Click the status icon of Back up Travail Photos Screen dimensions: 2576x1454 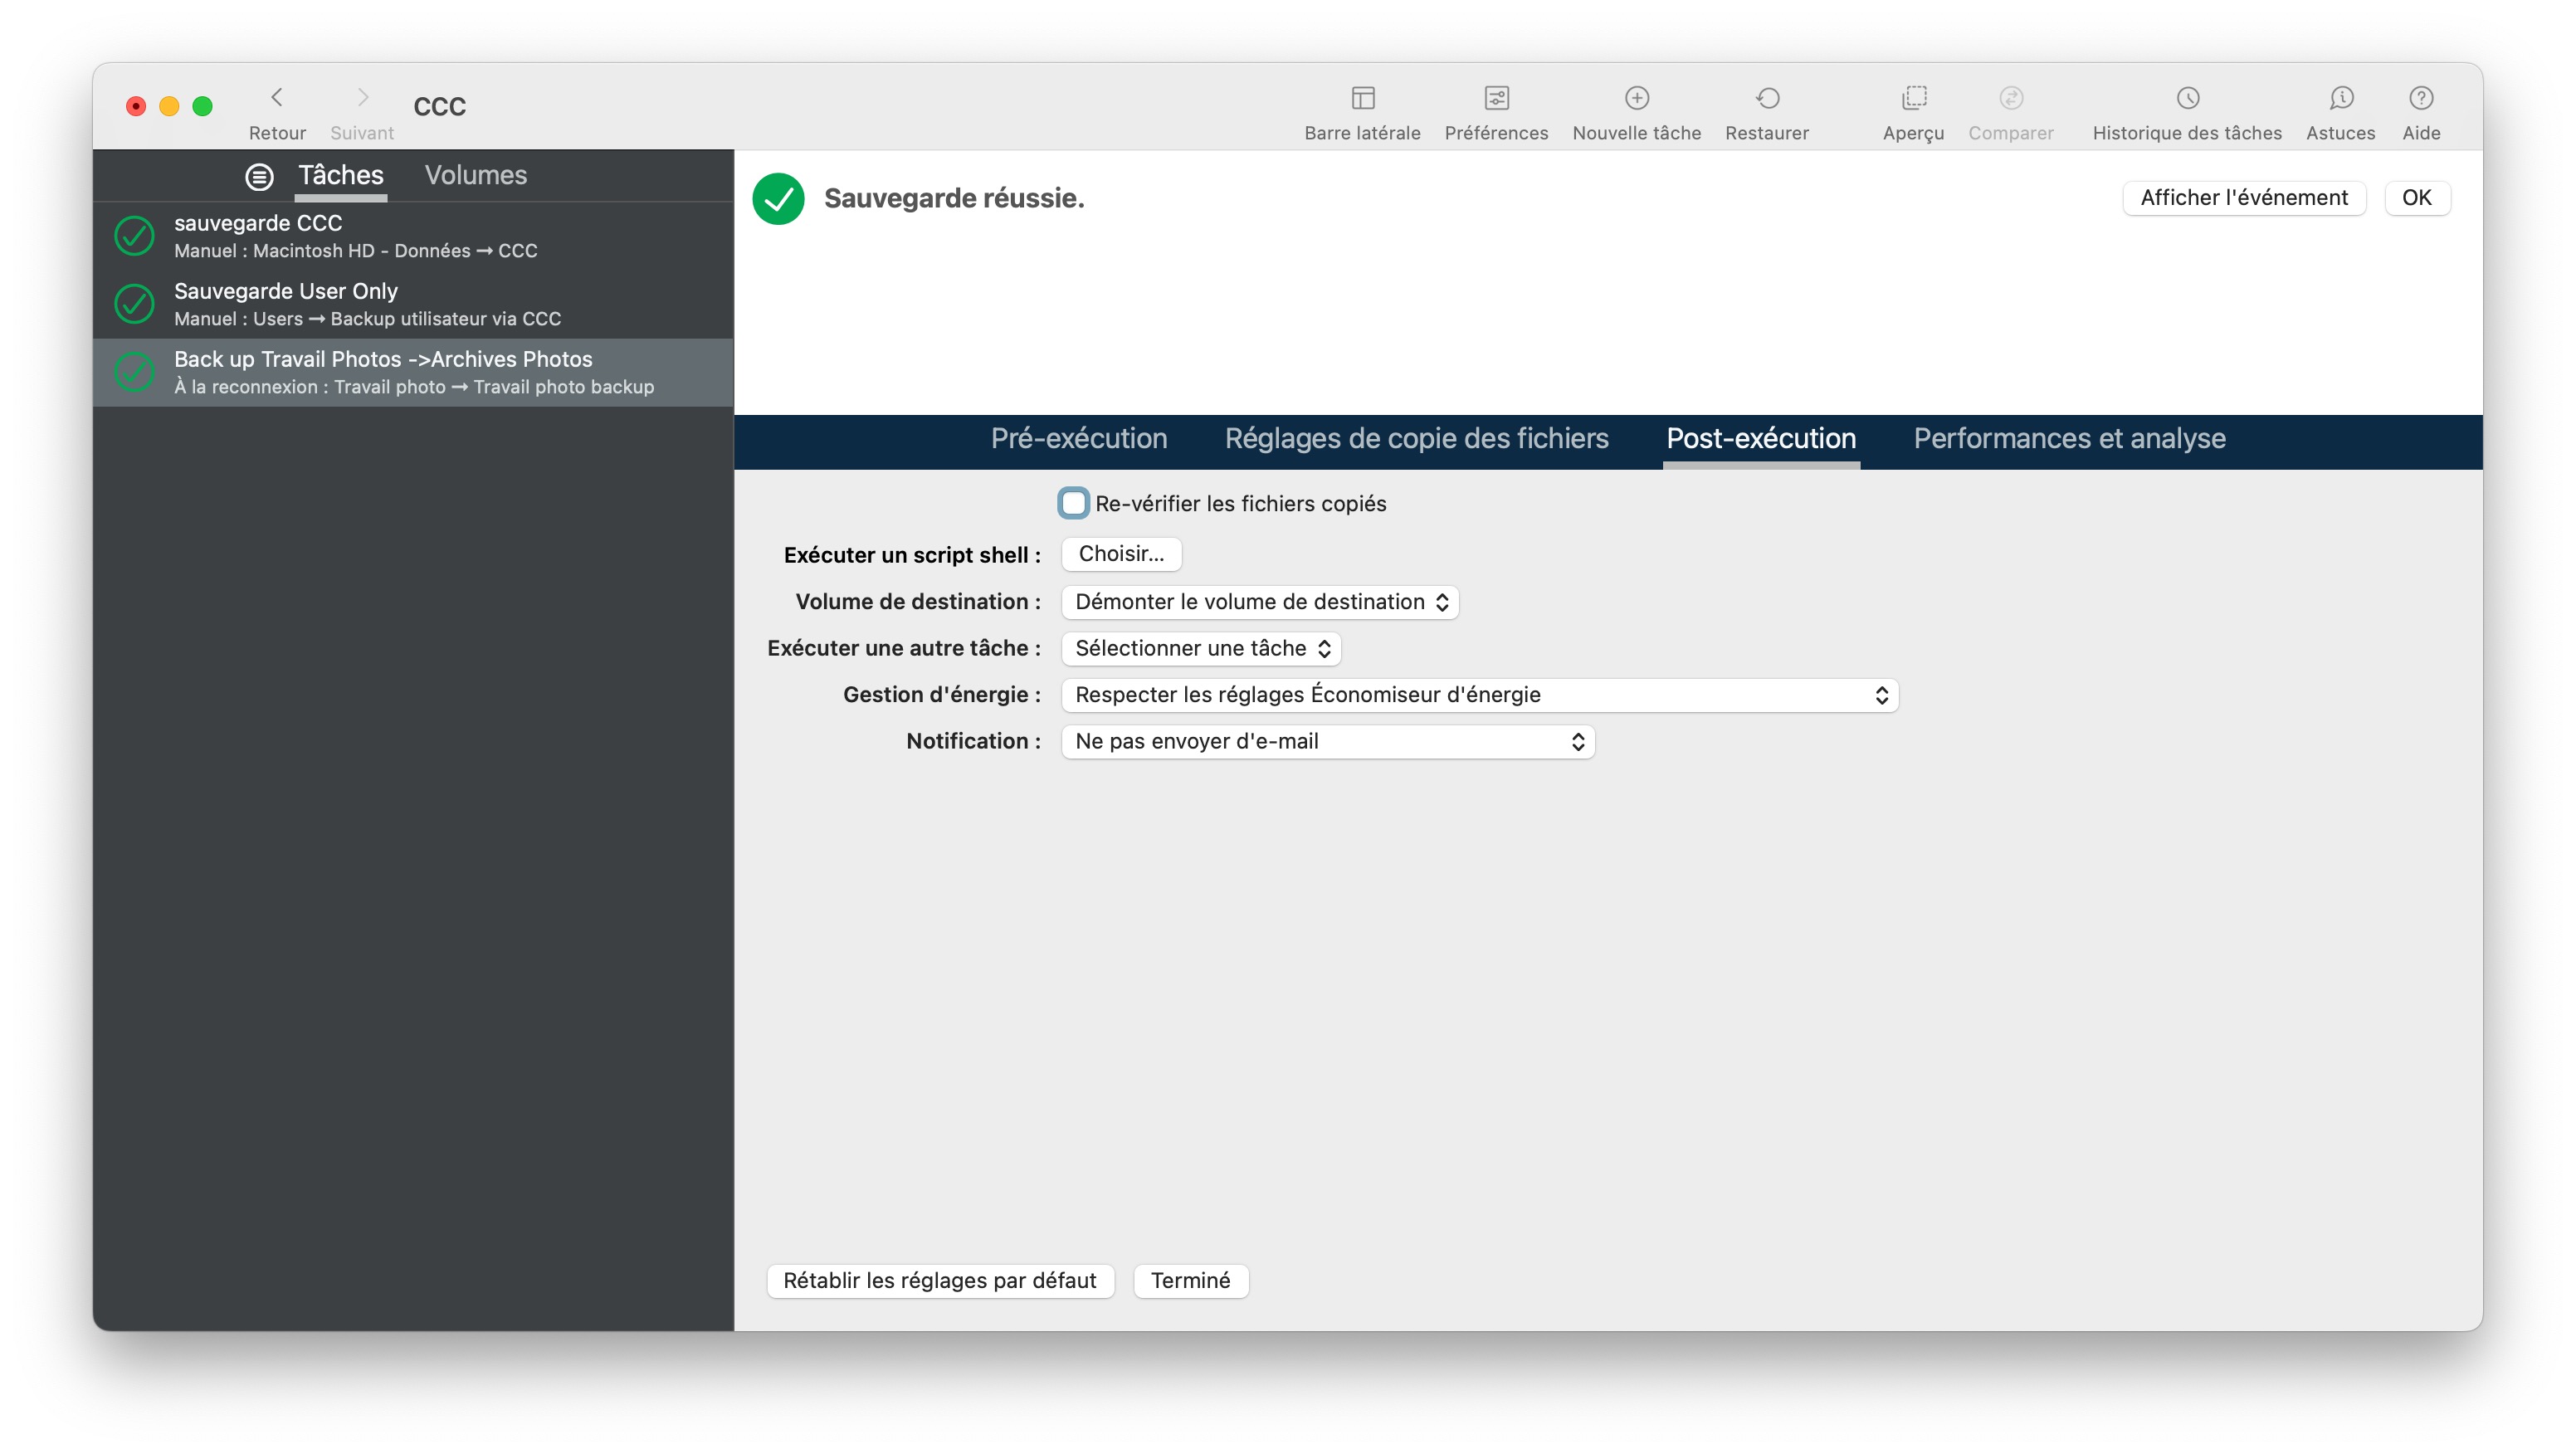click(x=134, y=372)
